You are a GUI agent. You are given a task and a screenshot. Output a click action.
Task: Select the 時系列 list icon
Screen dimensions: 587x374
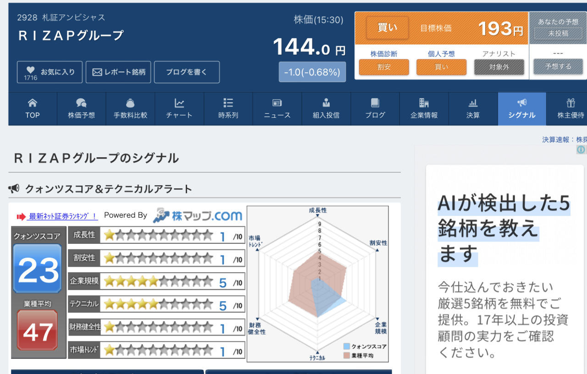pos(228,103)
